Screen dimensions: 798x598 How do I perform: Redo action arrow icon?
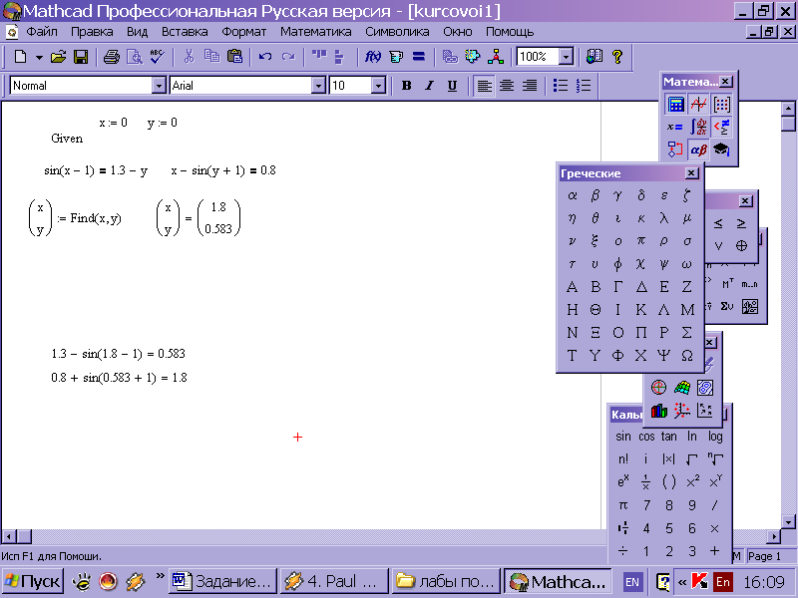[x=288, y=57]
